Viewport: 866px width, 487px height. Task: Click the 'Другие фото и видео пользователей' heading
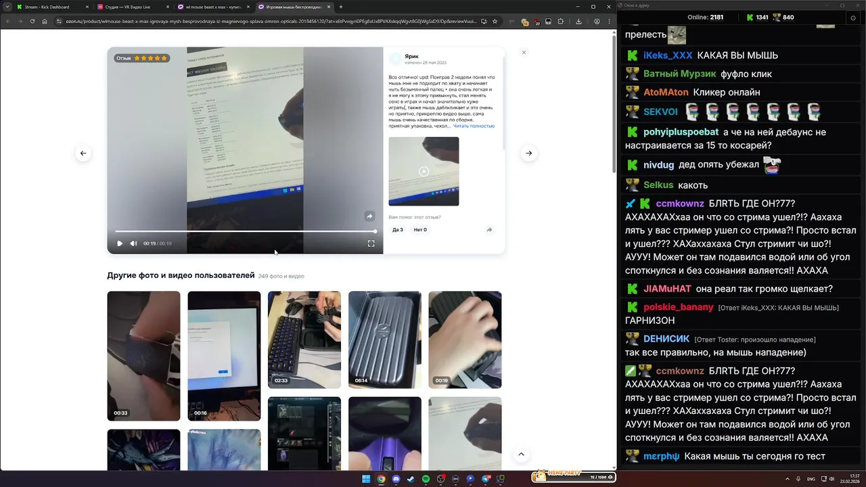181,275
